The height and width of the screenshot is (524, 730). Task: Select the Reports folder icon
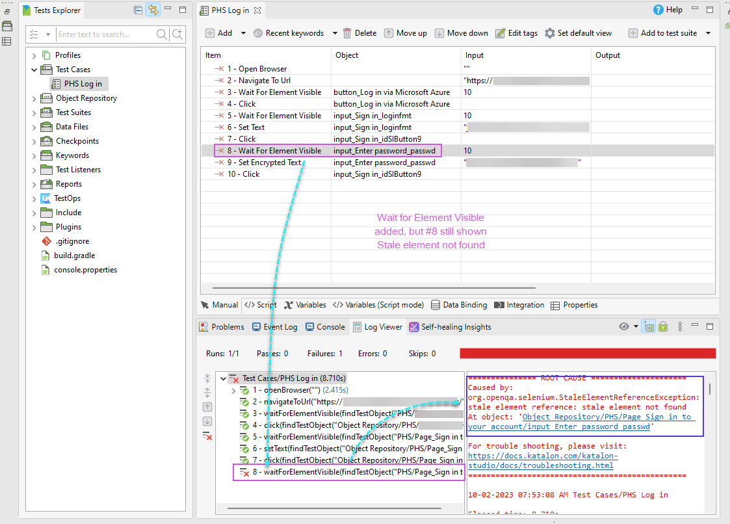[x=46, y=184]
